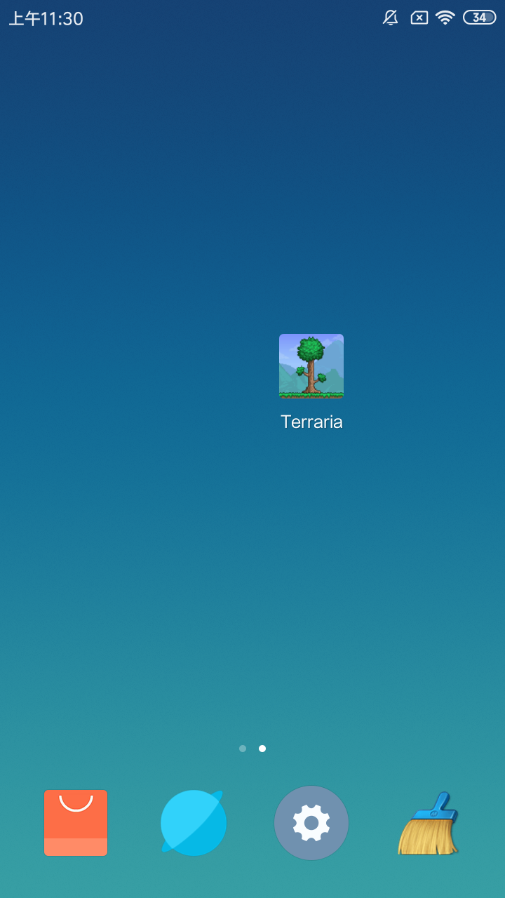Open the blue planet browser app
Screen dimensions: 505x898
pyautogui.click(x=194, y=823)
